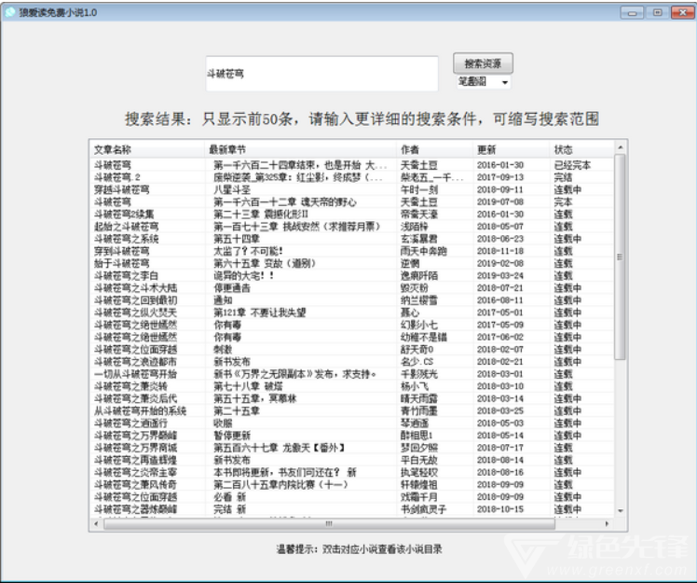Select the novel 斗破苍穹之李白
The height and width of the screenshot is (583, 697).
(126, 275)
